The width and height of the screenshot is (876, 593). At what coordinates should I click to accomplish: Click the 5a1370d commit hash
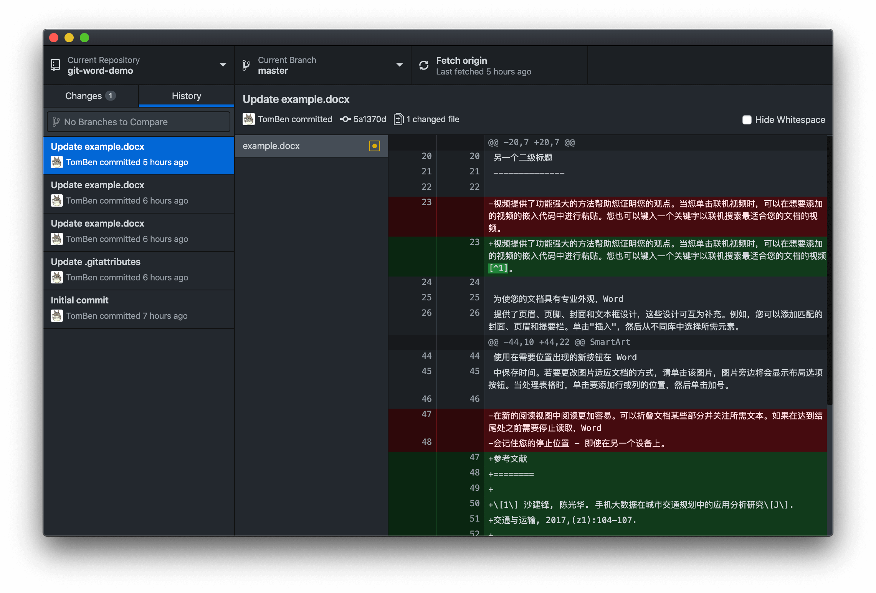[370, 119]
